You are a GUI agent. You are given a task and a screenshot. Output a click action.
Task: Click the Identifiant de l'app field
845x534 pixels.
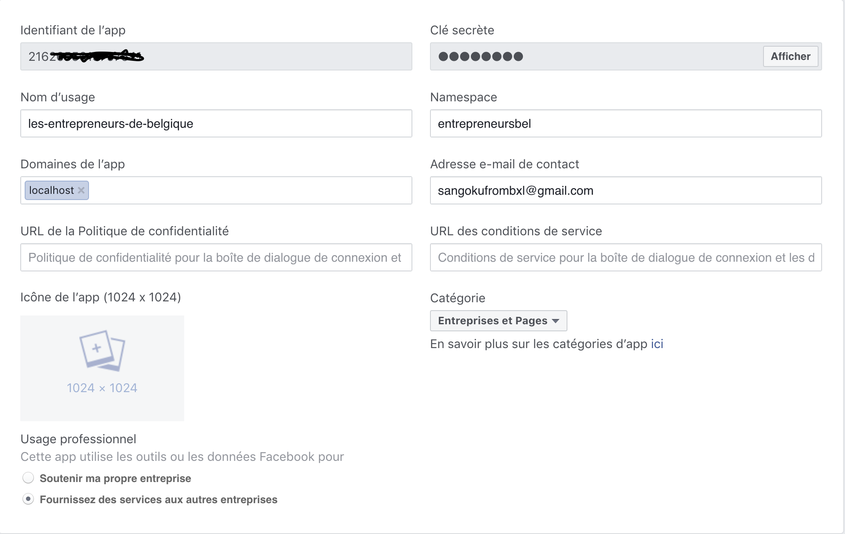click(216, 56)
